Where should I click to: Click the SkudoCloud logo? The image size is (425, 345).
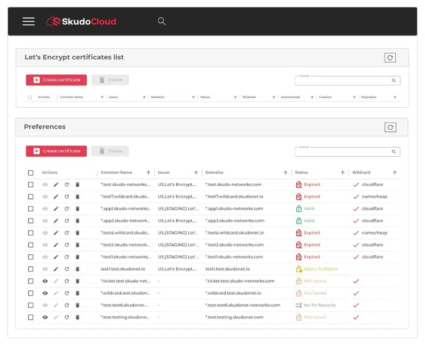(x=81, y=21)
